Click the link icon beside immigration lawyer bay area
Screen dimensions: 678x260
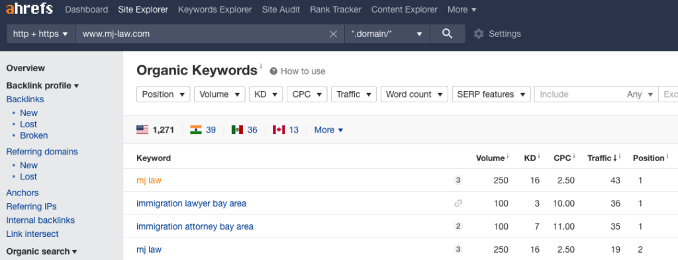click(x=458, y=203)
